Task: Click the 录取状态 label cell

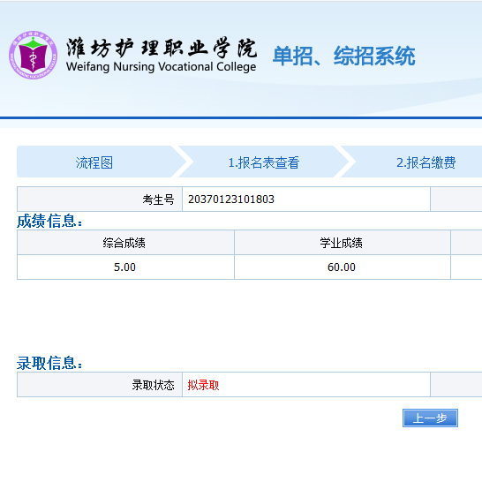Action: click(100, 385)
